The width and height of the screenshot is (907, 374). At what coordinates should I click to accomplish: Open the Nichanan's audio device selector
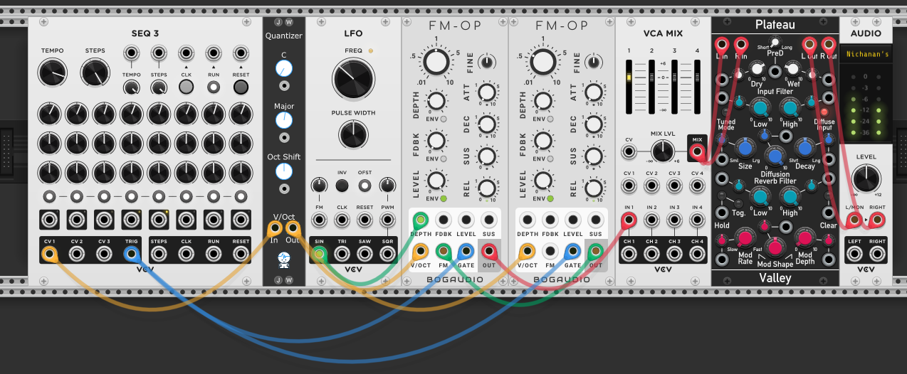(x=866, y=53)
